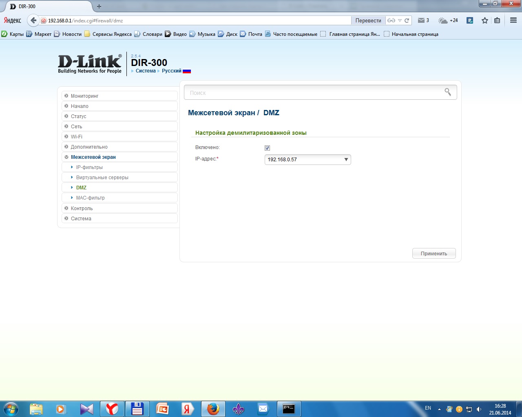Open the media player taskbar icon
This screenshot has width=522, height=417.
[61, 409]
